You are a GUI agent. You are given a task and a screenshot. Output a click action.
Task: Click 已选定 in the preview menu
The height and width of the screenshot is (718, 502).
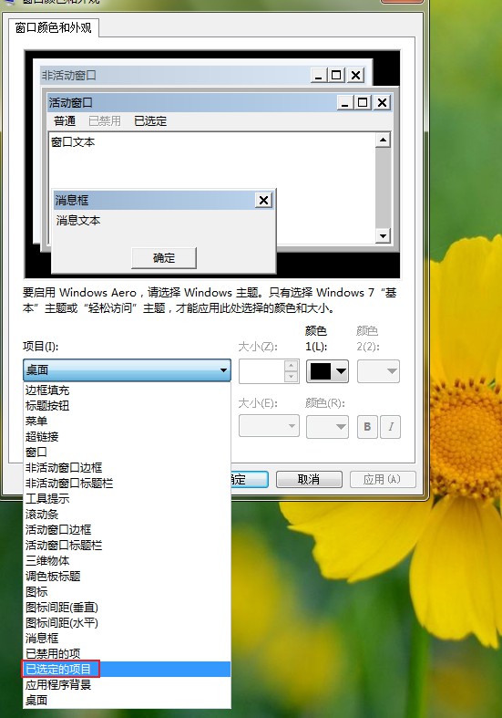click(150, 121)
